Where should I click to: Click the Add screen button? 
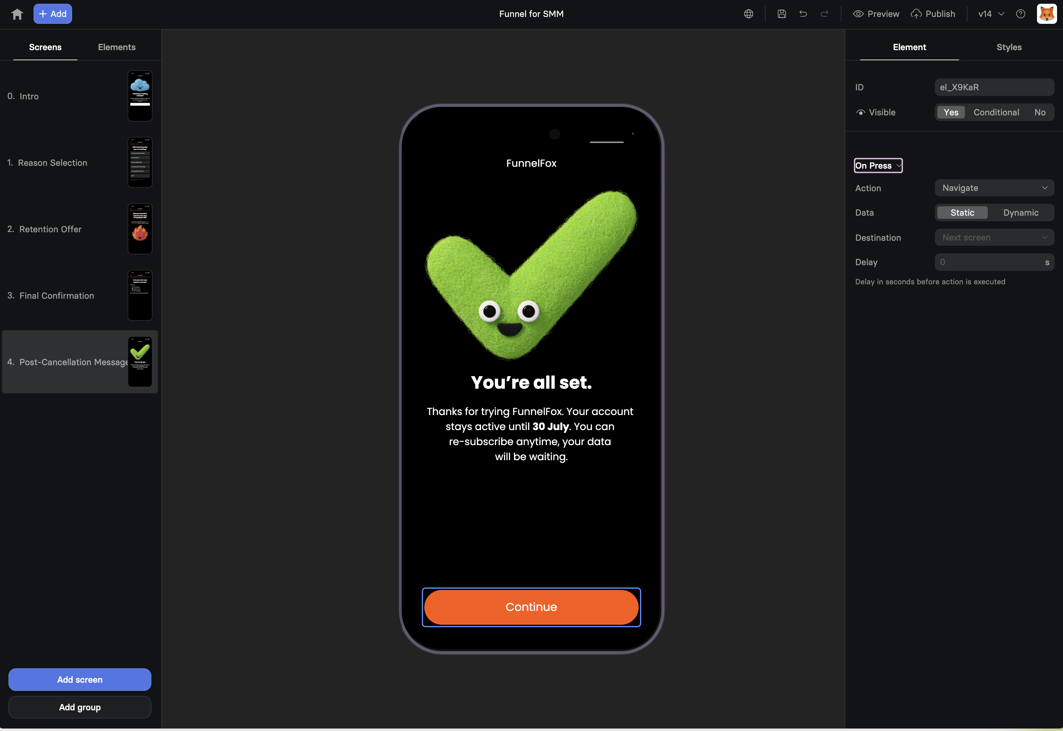click(x=80, y=679)
